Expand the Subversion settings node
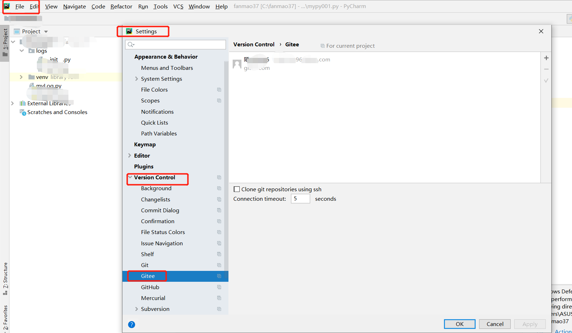This screenshot has height=333, width=572. click(137, 309)
